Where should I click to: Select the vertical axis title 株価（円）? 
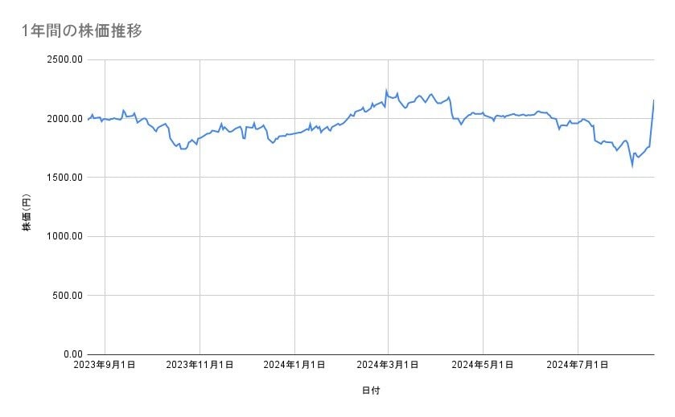tap(27, 214)
